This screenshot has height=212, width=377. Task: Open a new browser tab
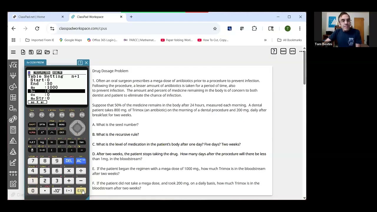coord(131,17)
